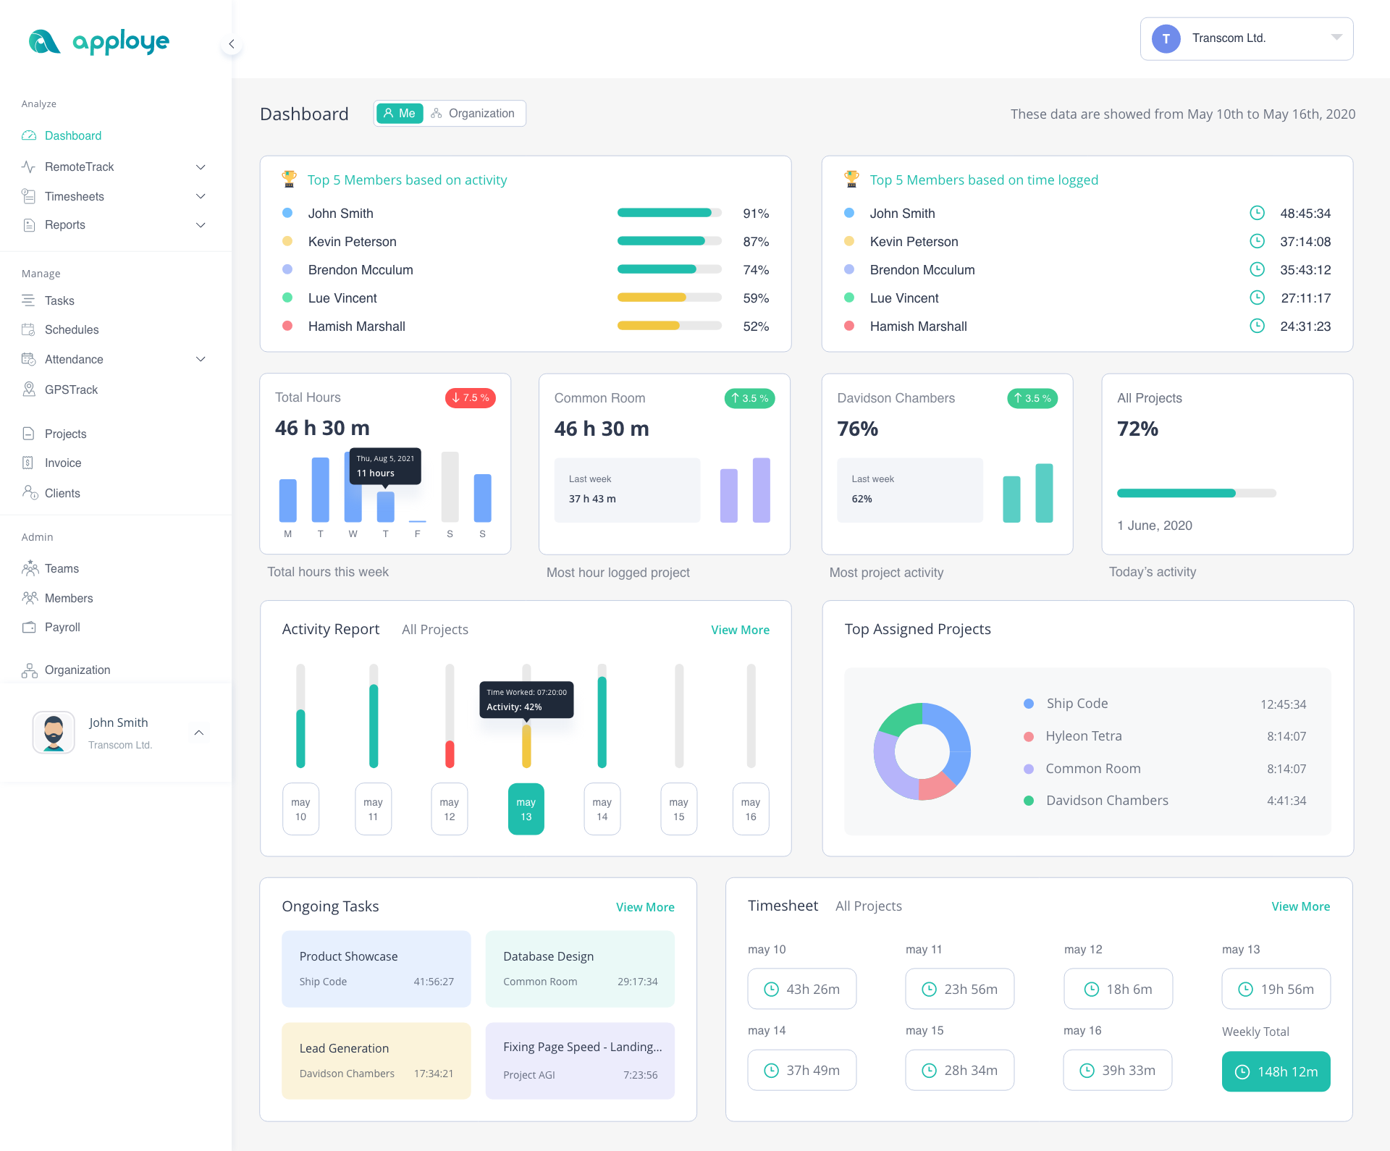The image size is (1390, 1151).
Task: Click View More on Ongoing Tasks
Action: pos(646,906)
